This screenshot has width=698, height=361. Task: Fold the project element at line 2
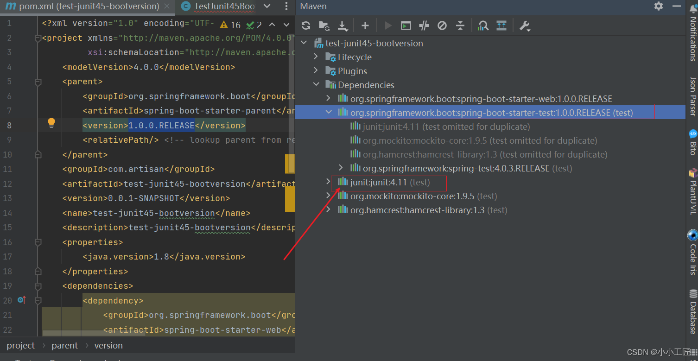pos(38,39)
